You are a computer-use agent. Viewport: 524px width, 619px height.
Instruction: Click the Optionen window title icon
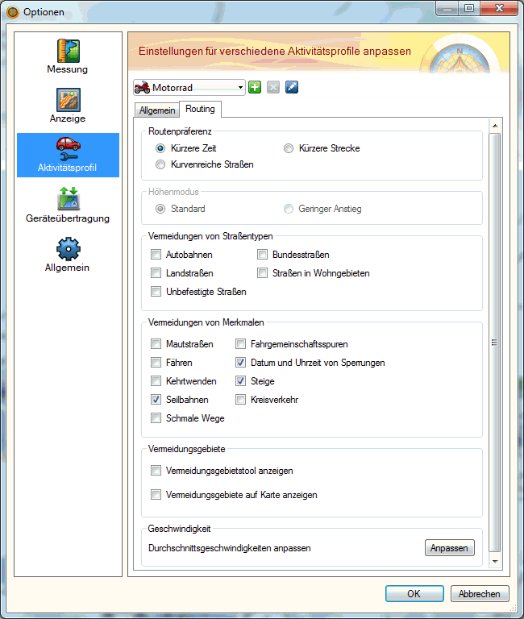(12, 12)
